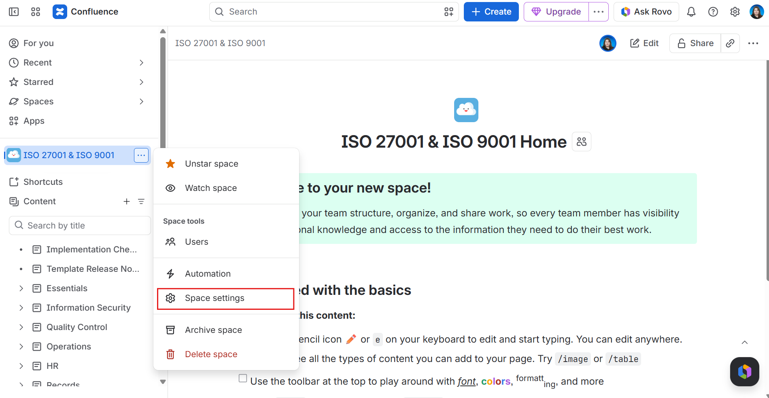Open Ask Rovo assistant
The width and height of the screenshot is (769, 398).
(646, 12)
